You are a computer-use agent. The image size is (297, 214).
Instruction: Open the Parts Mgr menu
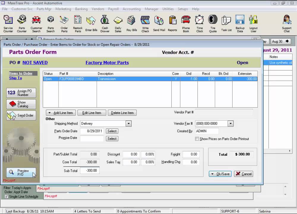coord(44,9)
